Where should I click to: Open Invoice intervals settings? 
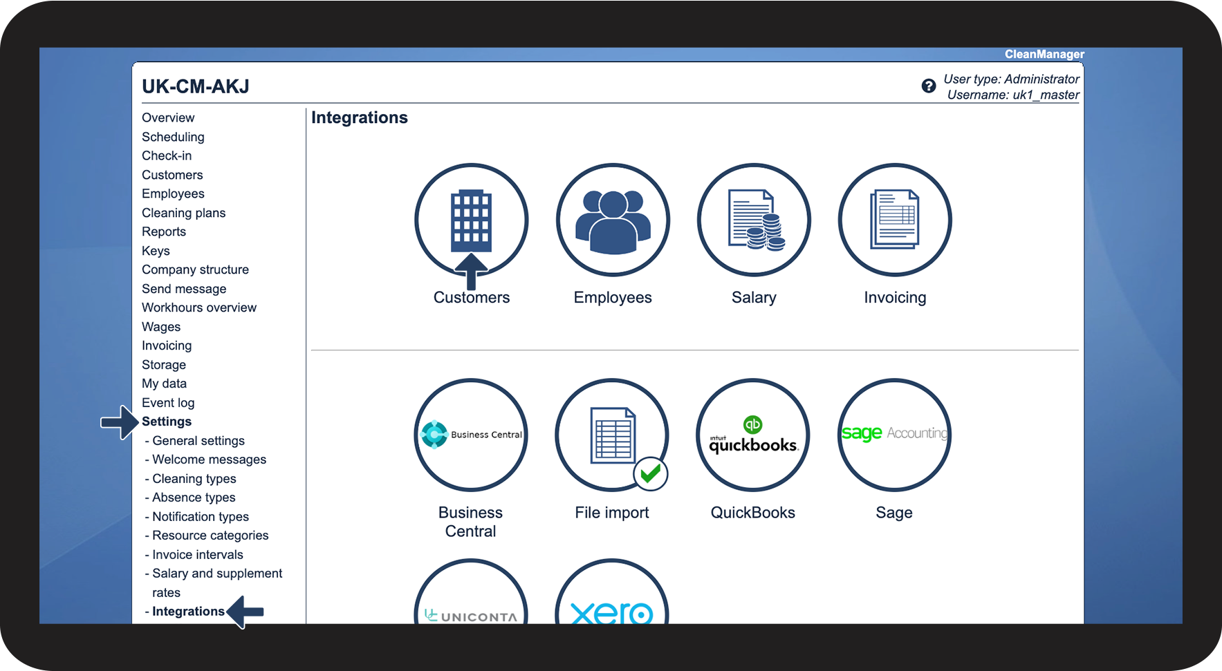click(198, 555)
